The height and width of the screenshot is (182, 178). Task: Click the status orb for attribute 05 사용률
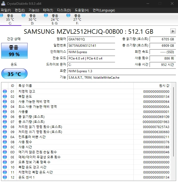pos(5,112)
